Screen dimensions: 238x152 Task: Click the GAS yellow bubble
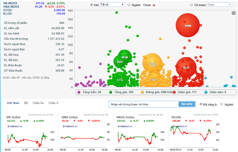152,63
